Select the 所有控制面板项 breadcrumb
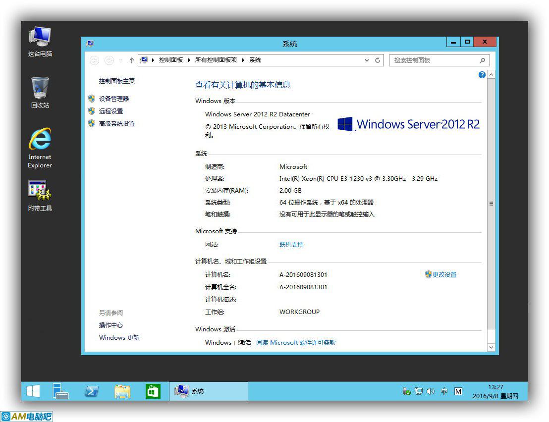 (x=216, y=60)
